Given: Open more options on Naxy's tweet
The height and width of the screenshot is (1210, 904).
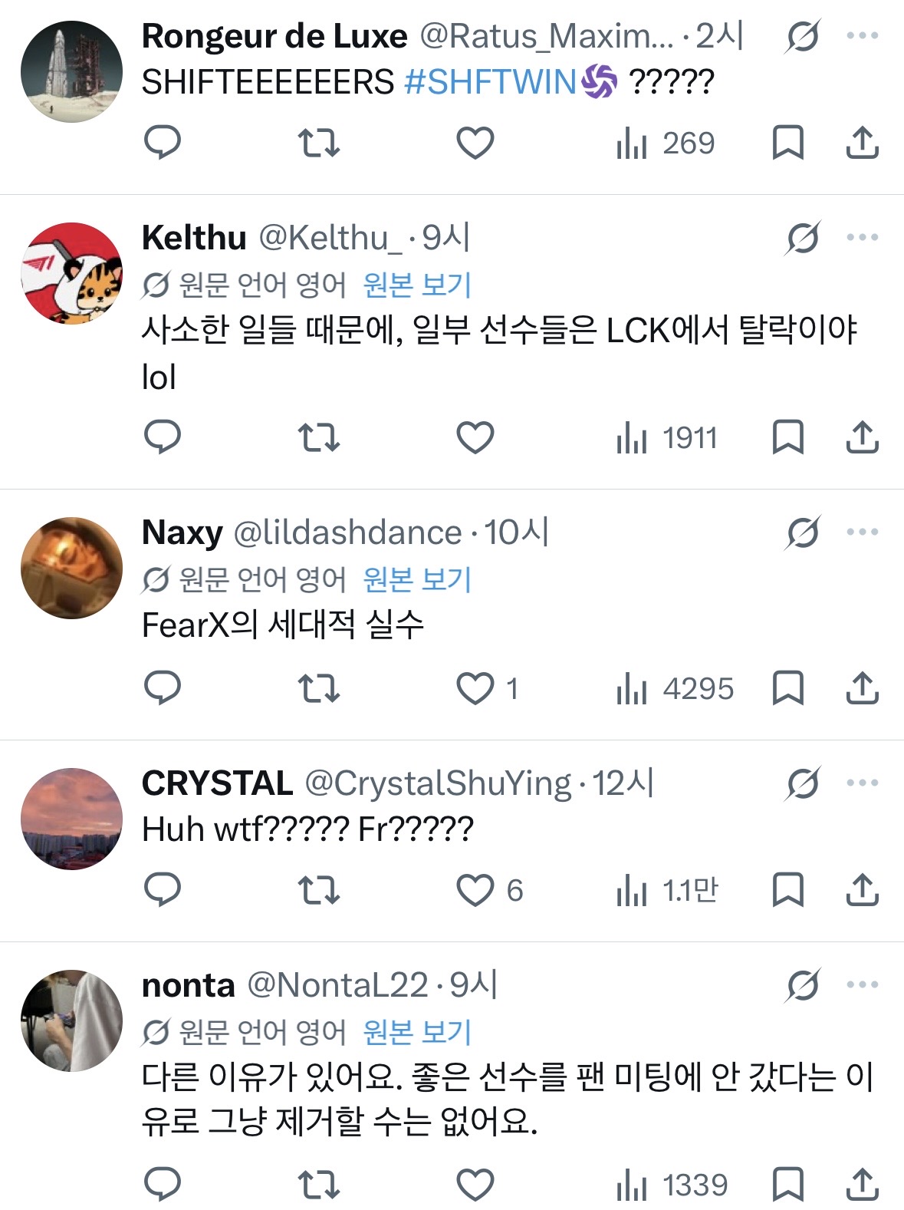Looking at the screenshot, I should 863,532.
